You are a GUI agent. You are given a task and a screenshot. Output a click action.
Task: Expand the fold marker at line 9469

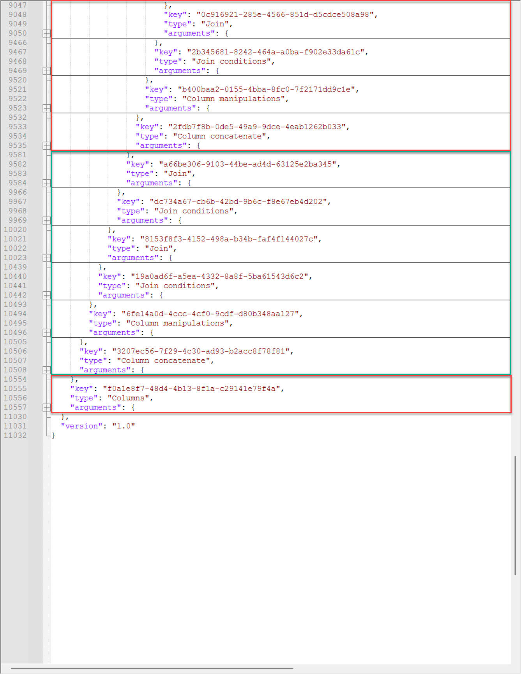46,71
